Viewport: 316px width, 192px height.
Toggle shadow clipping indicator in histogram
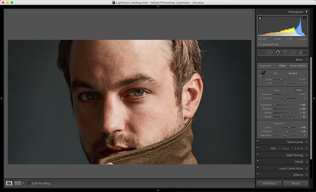click(260, 18)
